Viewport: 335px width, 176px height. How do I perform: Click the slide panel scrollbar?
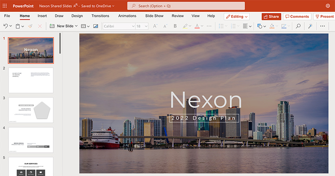(x=60, y=43)
